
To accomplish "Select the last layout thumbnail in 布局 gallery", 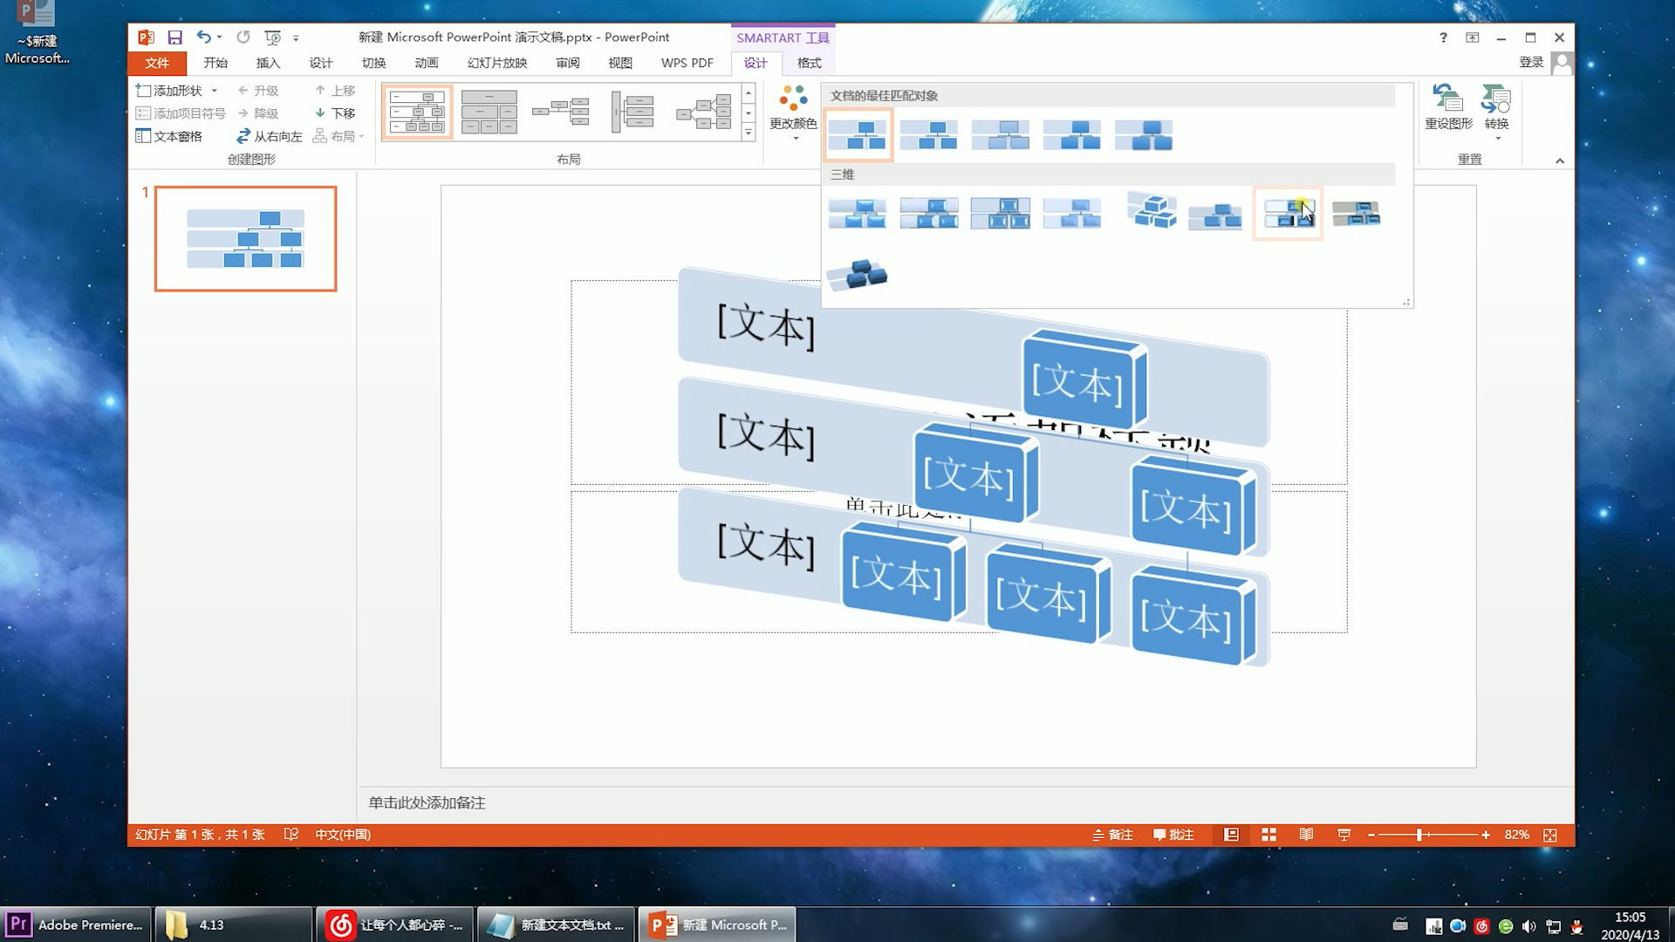I will (703, 112).
